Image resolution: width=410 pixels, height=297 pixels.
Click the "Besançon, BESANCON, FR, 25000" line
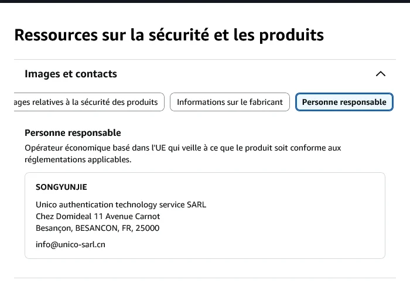tap(98, 228)
